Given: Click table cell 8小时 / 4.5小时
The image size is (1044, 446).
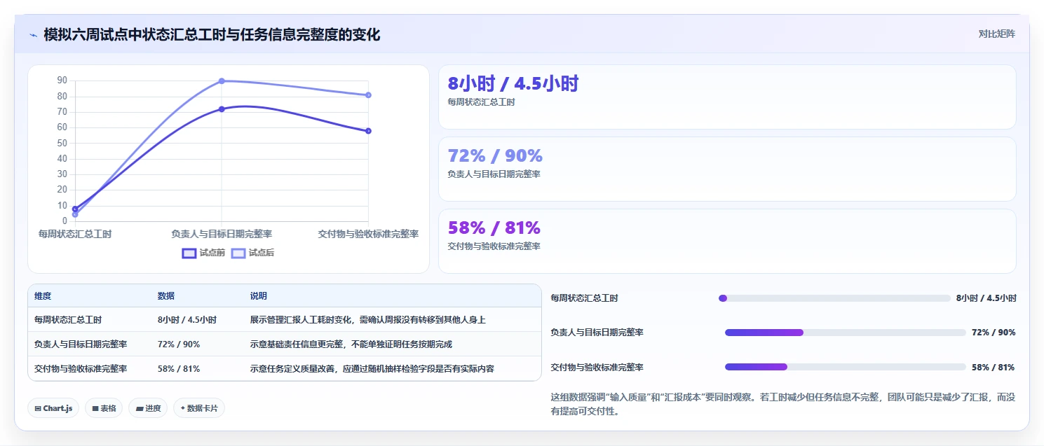Looking at the screenshot, I should [x=187, y=320].
